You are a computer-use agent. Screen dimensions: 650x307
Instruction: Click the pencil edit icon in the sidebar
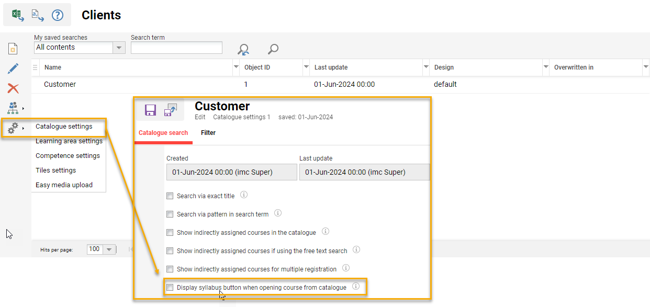click(13, 68)
